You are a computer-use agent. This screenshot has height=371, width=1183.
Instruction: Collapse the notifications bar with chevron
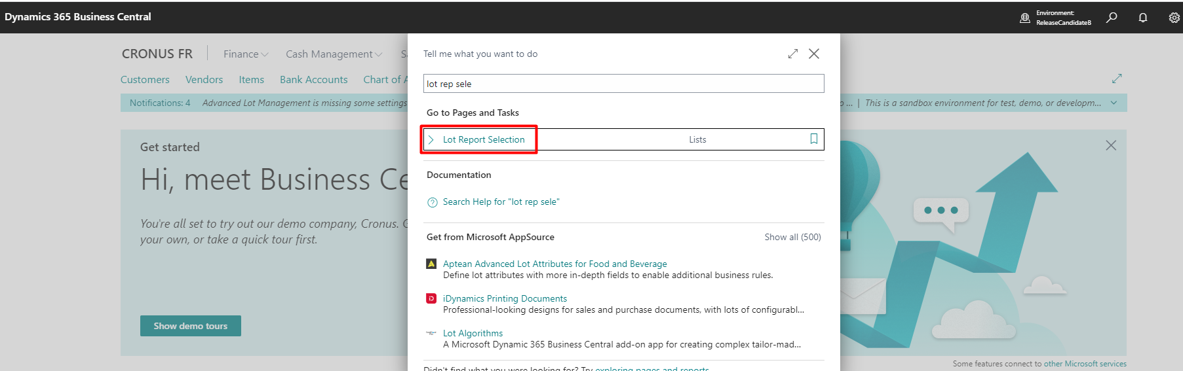pos(1114,103)
